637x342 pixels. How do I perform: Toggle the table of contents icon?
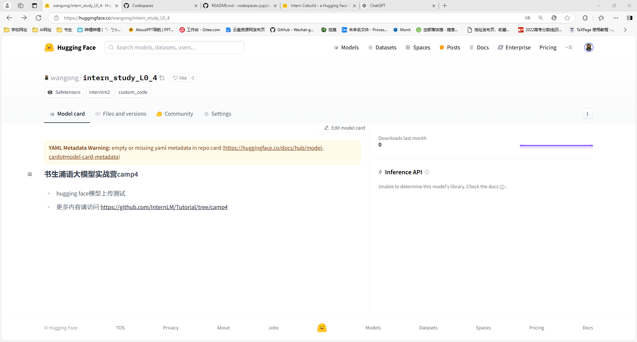coord(30,174)
